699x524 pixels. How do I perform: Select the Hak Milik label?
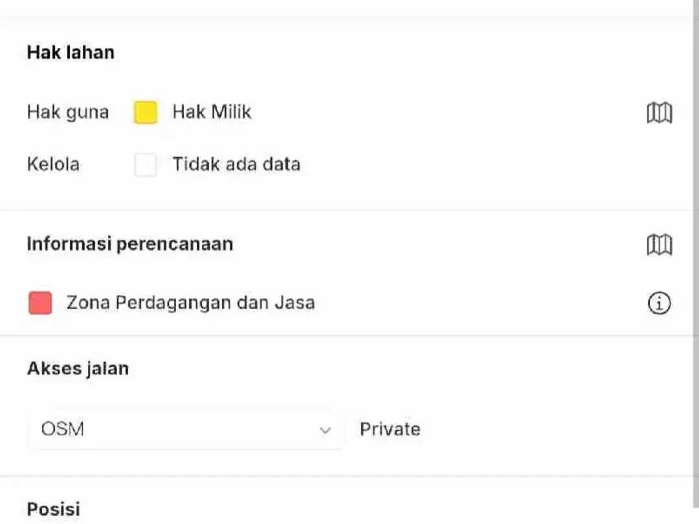pyautogui.click(x=212, y=112)
